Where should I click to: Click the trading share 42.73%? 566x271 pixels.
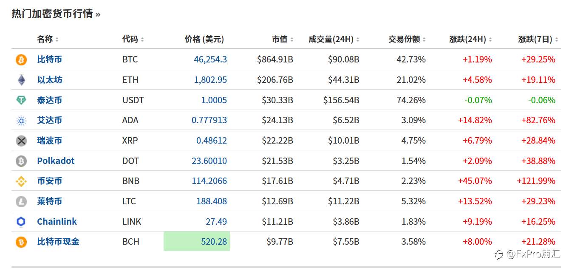pyautogui.click(x=411, y=59)
